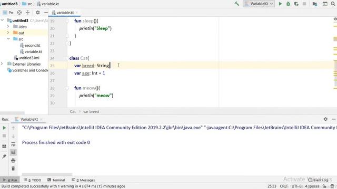
Task: Click CRLF line separator in status bar
Action: coord(284,186)
